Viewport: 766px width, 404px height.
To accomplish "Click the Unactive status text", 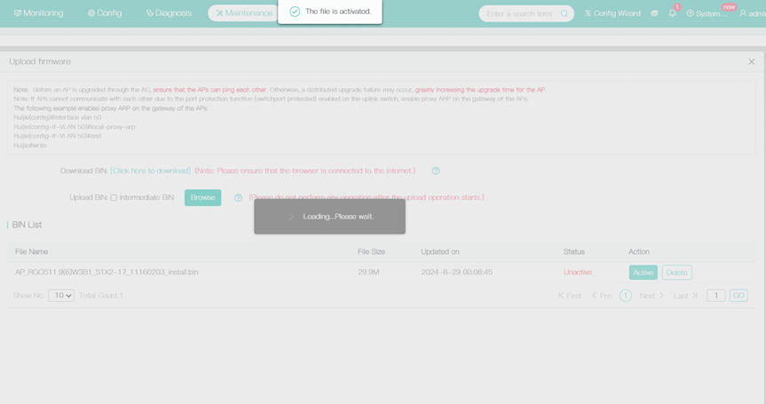I will pos(578,272).
